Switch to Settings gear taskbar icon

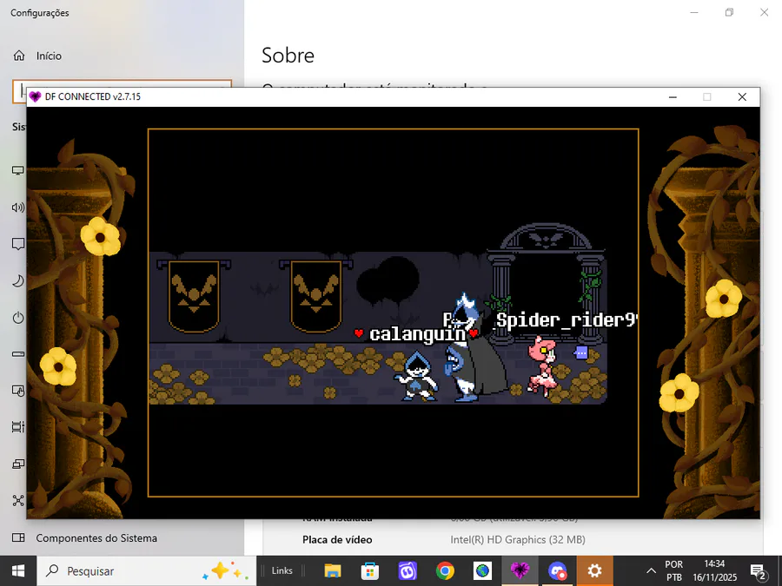pos(594,571)
